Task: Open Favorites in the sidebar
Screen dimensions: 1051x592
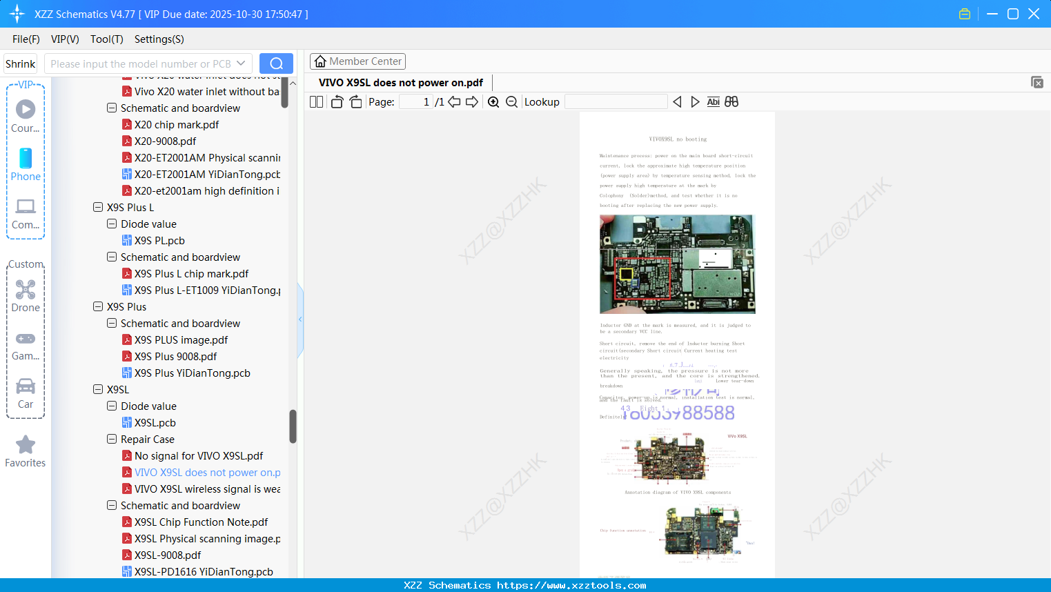Action: (26, 452)
